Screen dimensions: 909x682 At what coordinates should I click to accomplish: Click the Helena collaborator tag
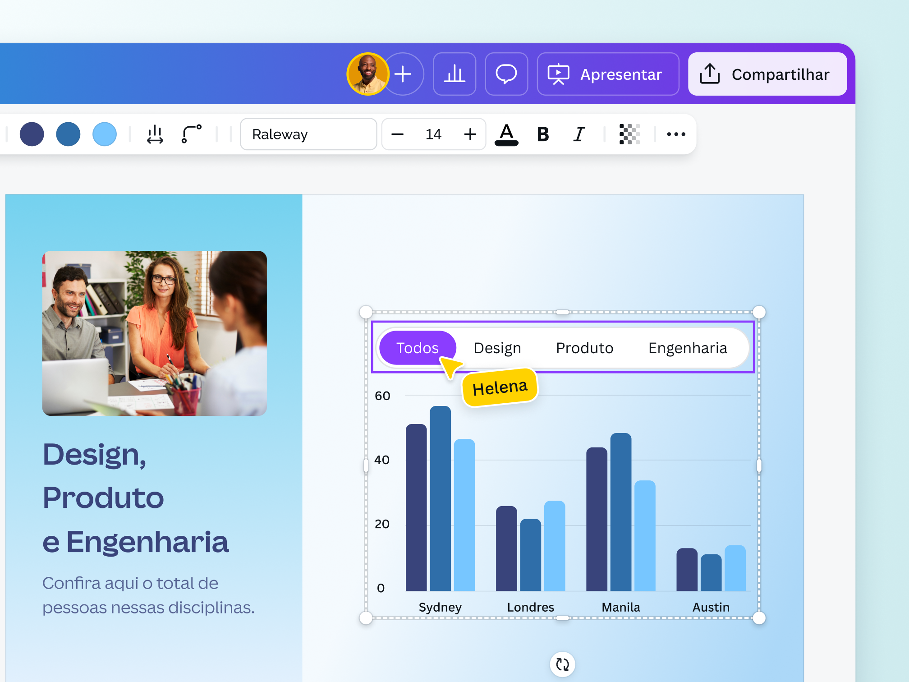point(500,387)
